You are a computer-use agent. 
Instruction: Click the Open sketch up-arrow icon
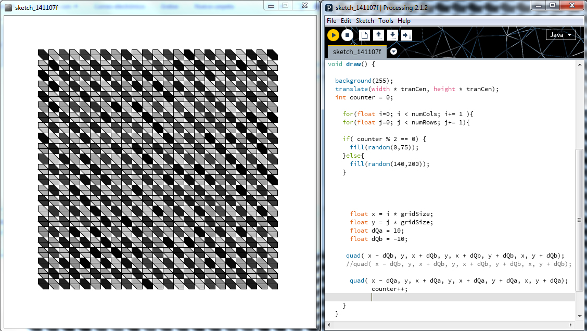[x=379, y=35]
